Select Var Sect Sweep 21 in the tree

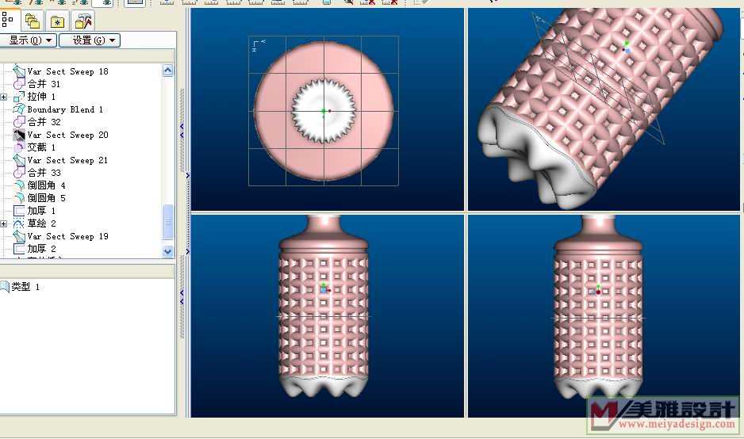click(67, 160)
